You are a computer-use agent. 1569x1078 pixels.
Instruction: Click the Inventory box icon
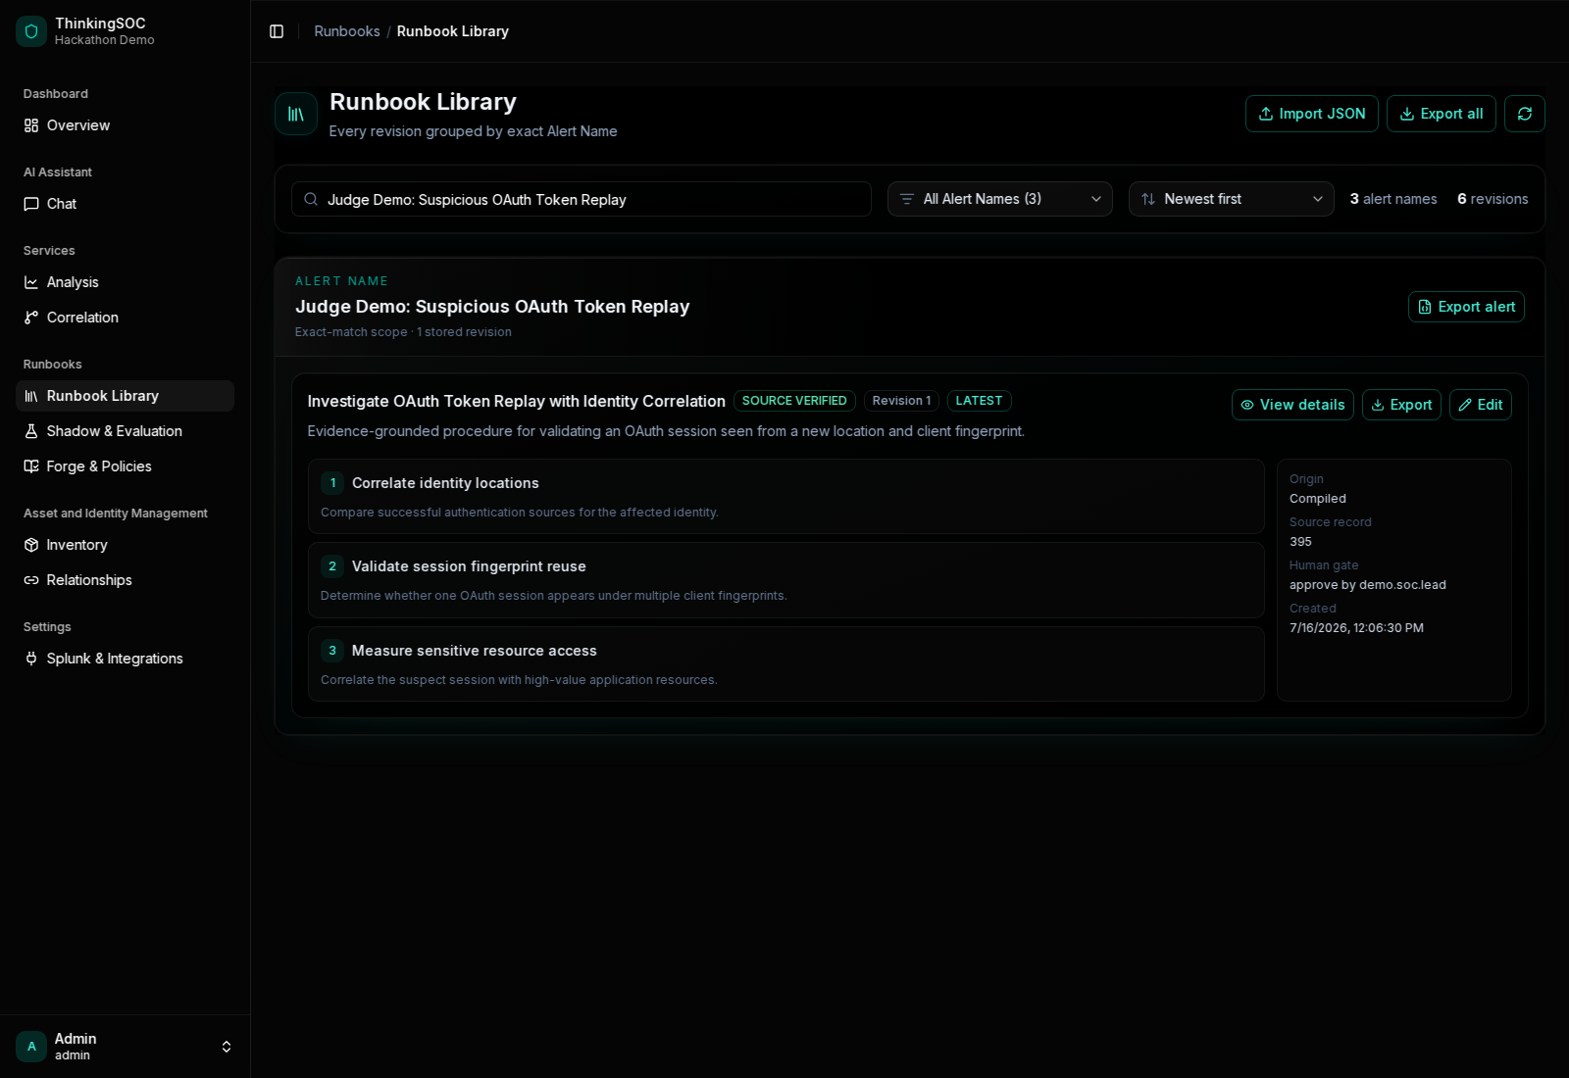click(x=31, y=545)
